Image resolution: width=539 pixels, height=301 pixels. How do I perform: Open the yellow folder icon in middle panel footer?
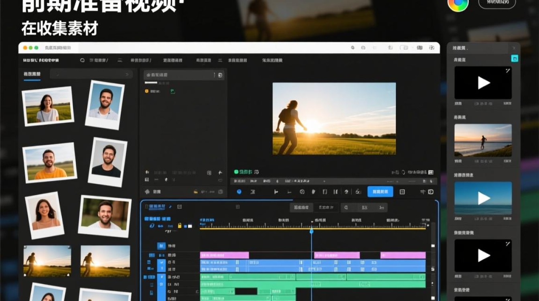coord(196,192)
